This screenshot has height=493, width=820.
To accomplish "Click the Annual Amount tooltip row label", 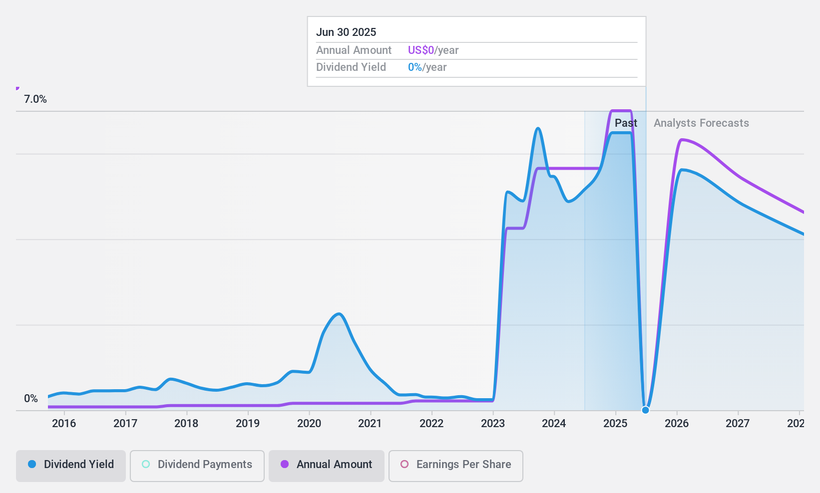I will coord(354,50).
